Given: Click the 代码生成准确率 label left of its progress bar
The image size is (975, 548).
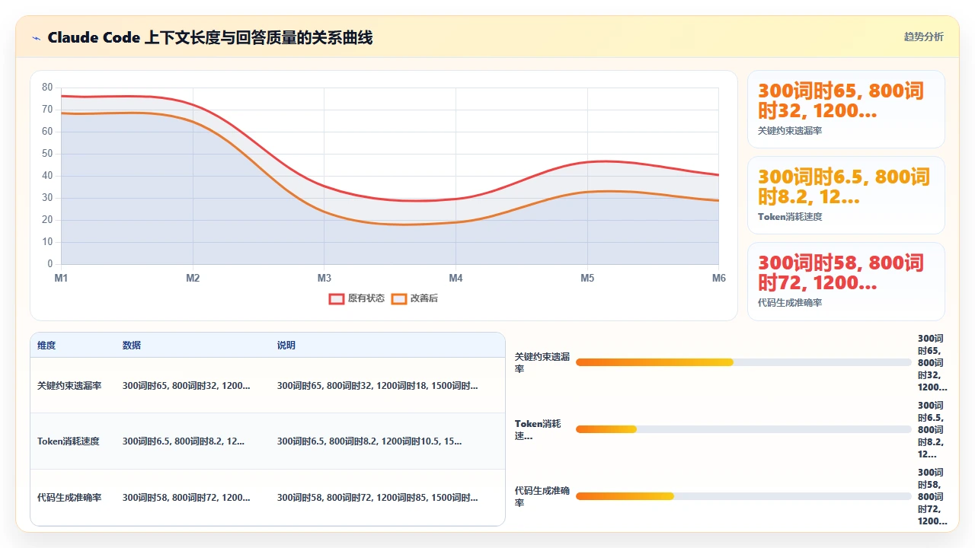Looking at the screenshot, I should 542,496.
